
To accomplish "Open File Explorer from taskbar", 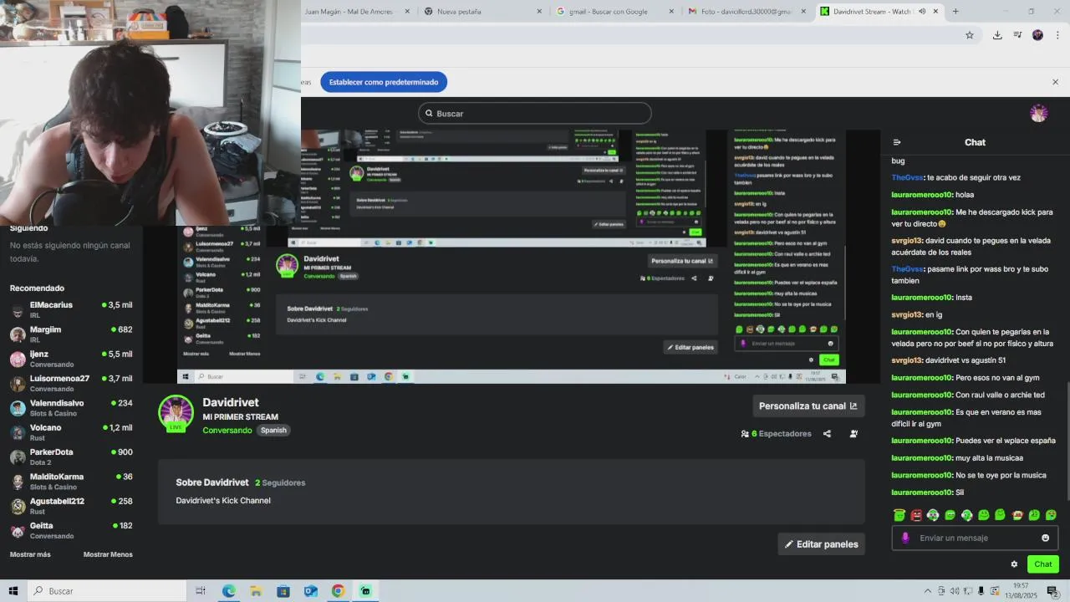I will pos(256,591).
